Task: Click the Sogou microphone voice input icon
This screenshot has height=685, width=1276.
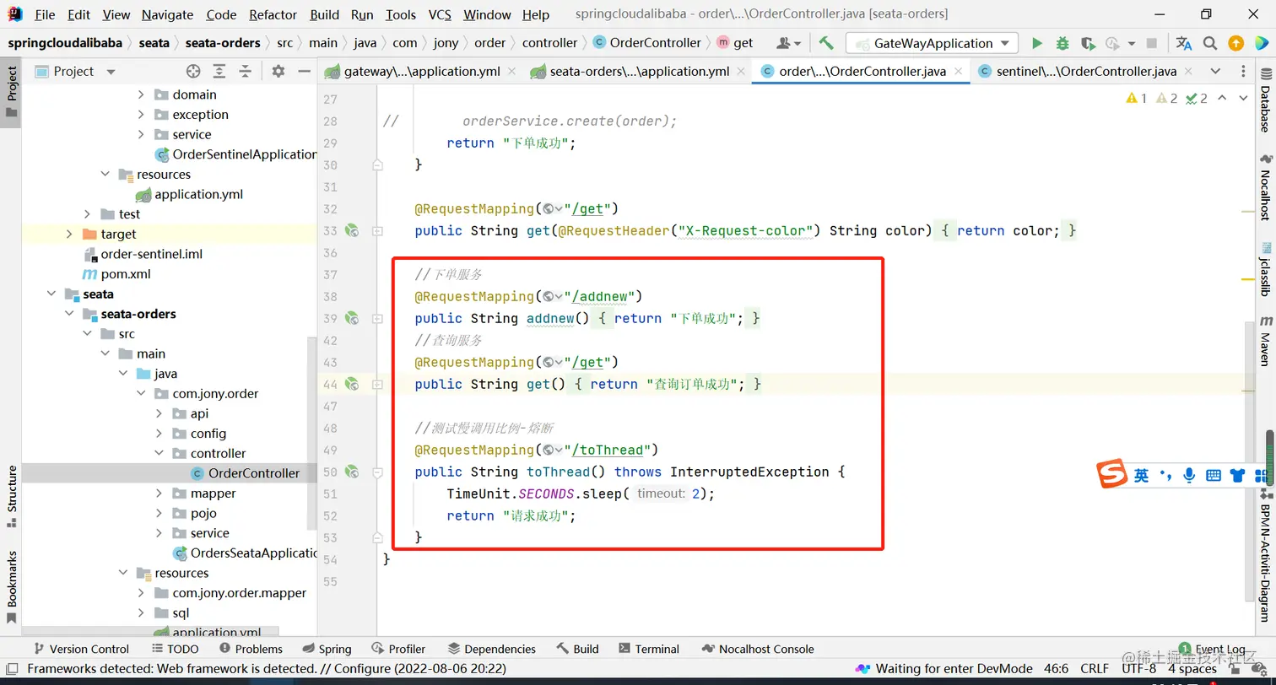Action: (x=1189, y=476)
